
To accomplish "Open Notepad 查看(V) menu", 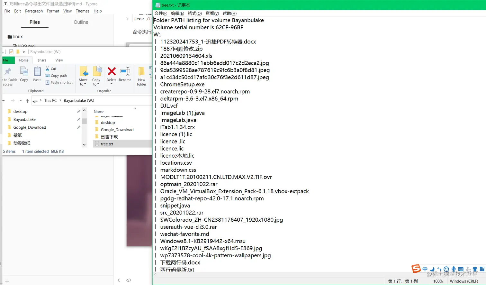I will tap(212, 13).
